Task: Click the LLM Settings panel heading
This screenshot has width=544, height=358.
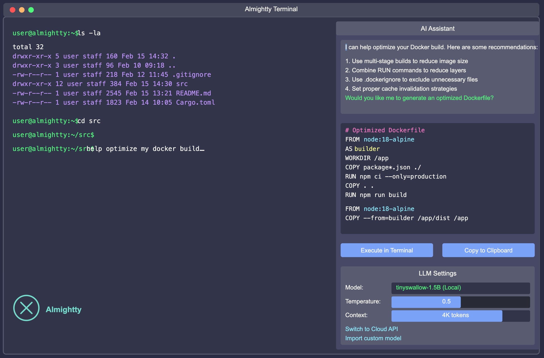Action: click(x=437, y=273)
